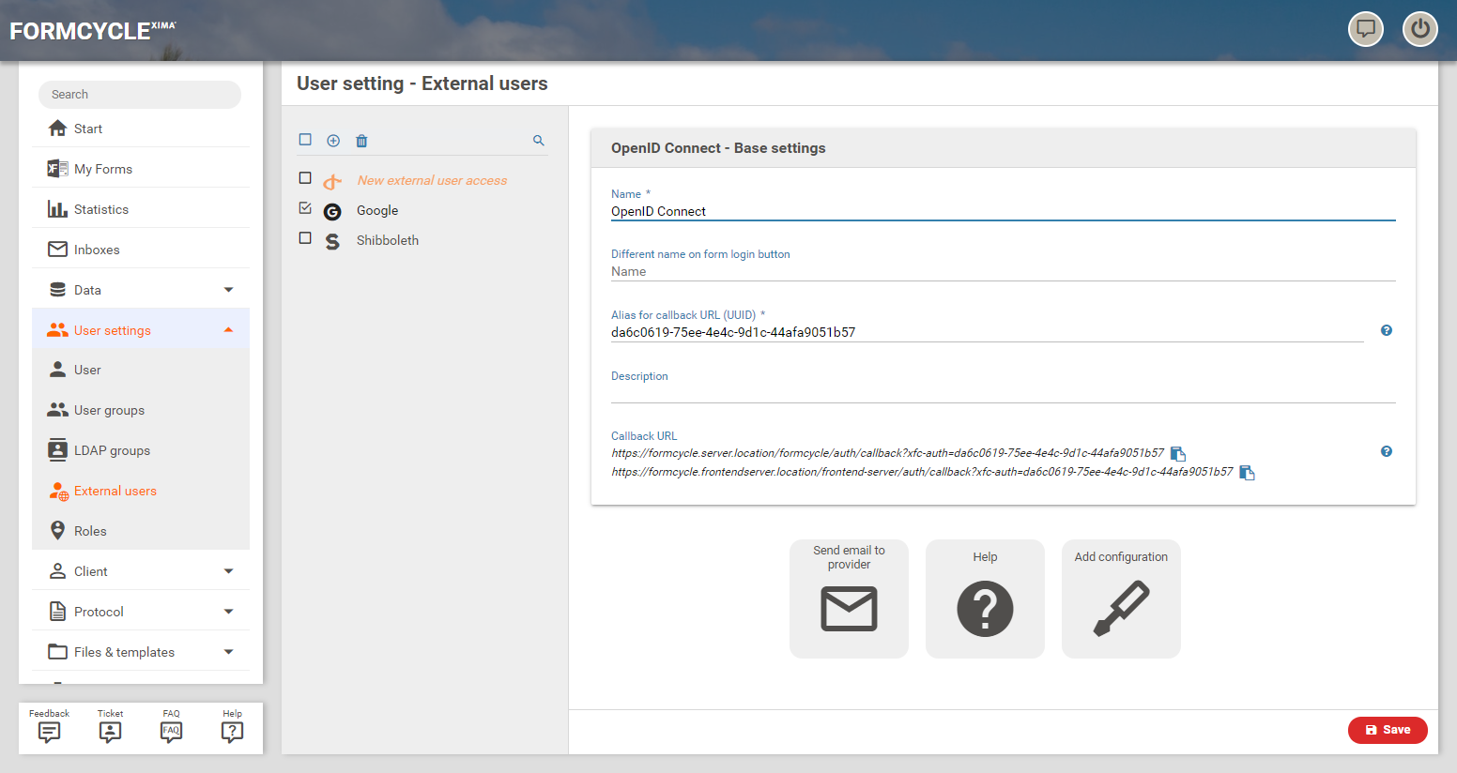The width and height of the screenshot is (1457, 773).
Task: Uncheck the Google entry checkbox
Action: pyautogui.click(x=305, y=208)
